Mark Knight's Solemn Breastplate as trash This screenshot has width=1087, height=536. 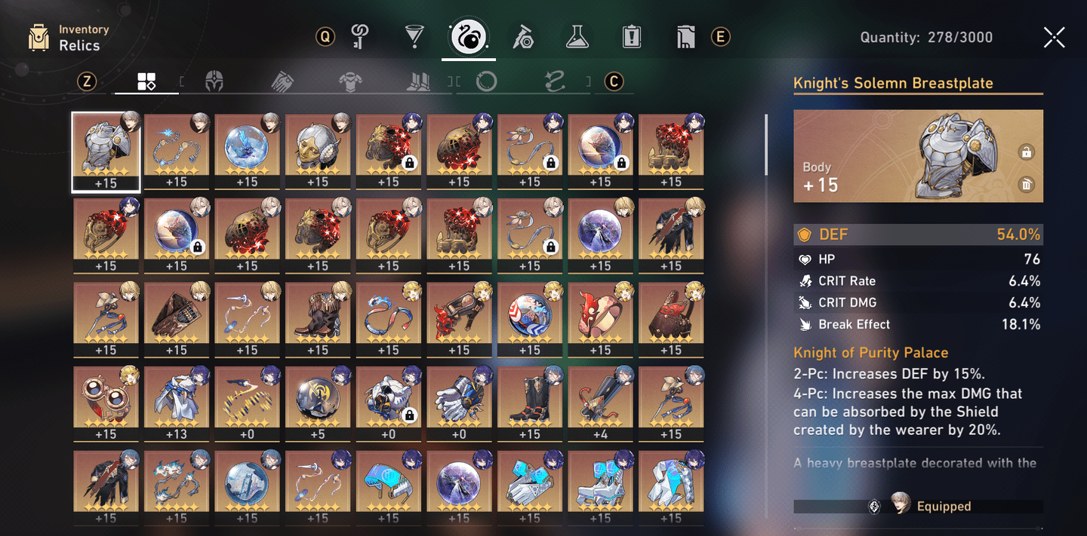pyautogui.click(x=1026, y=185)
